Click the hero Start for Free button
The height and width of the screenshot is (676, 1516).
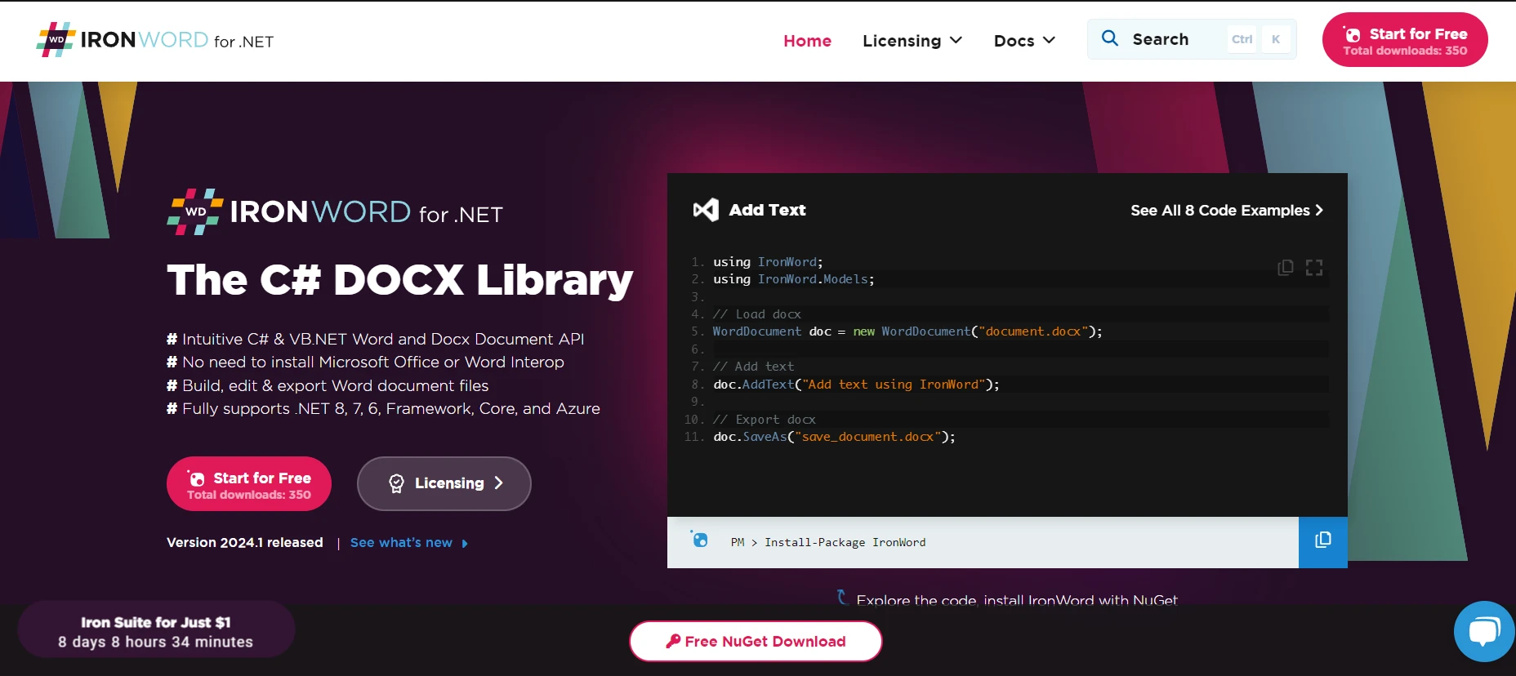[x=249, y=484]
